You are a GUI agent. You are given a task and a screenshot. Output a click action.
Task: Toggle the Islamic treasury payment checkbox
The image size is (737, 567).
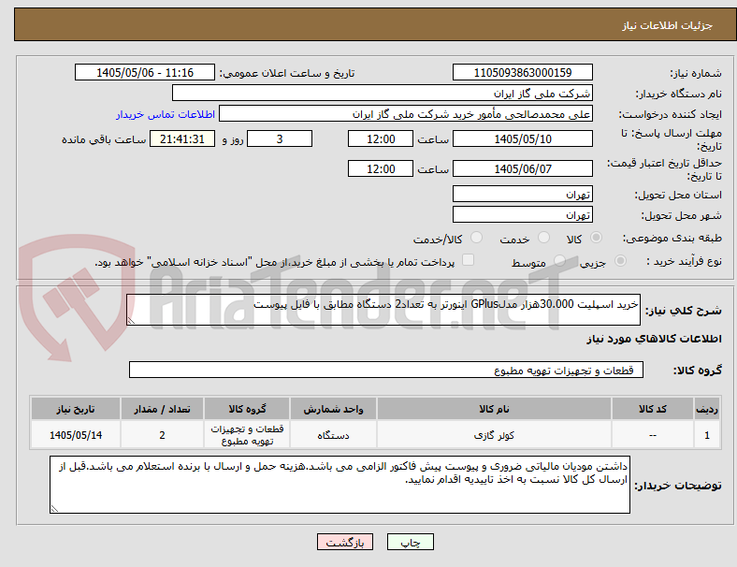point(469,260)
